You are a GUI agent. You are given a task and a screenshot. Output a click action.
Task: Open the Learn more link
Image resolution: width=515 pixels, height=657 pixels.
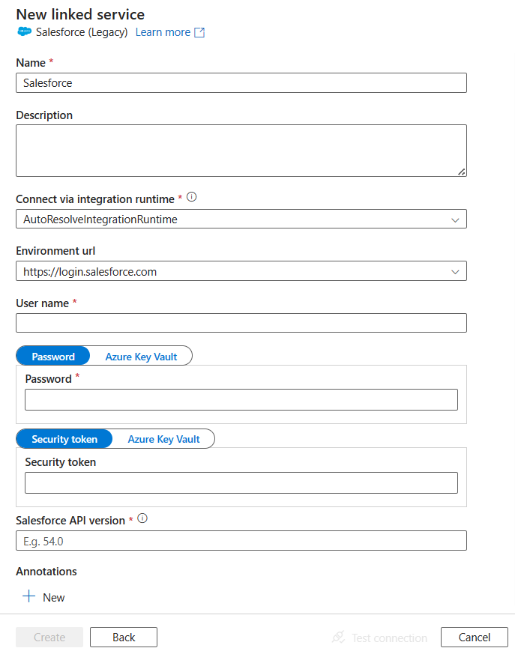[162, 32]
